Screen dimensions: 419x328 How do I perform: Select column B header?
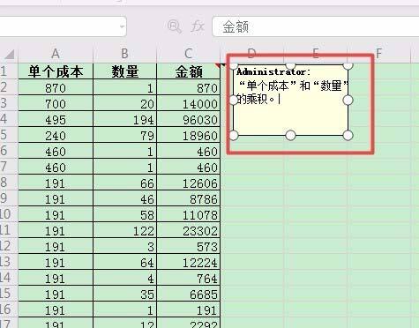125,54
